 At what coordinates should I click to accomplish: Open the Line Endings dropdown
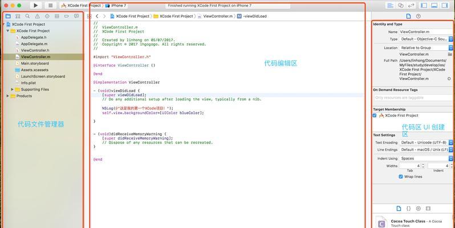(426, 150)
